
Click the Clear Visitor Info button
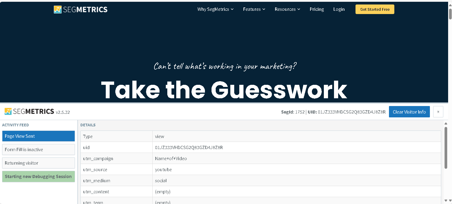pyautogui.click(x=409, y=112)
